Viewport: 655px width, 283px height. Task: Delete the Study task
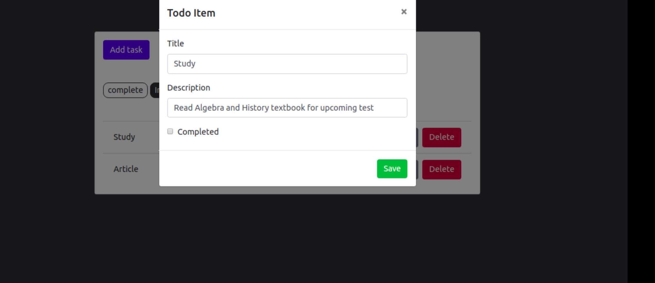(x=442, y=137)
